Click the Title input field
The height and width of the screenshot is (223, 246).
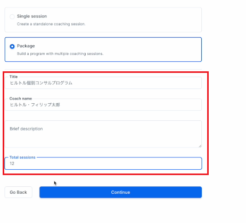tap(103, 83)
